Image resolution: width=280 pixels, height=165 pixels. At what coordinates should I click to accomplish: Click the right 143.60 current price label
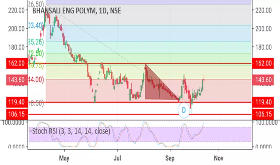(263, 80)
